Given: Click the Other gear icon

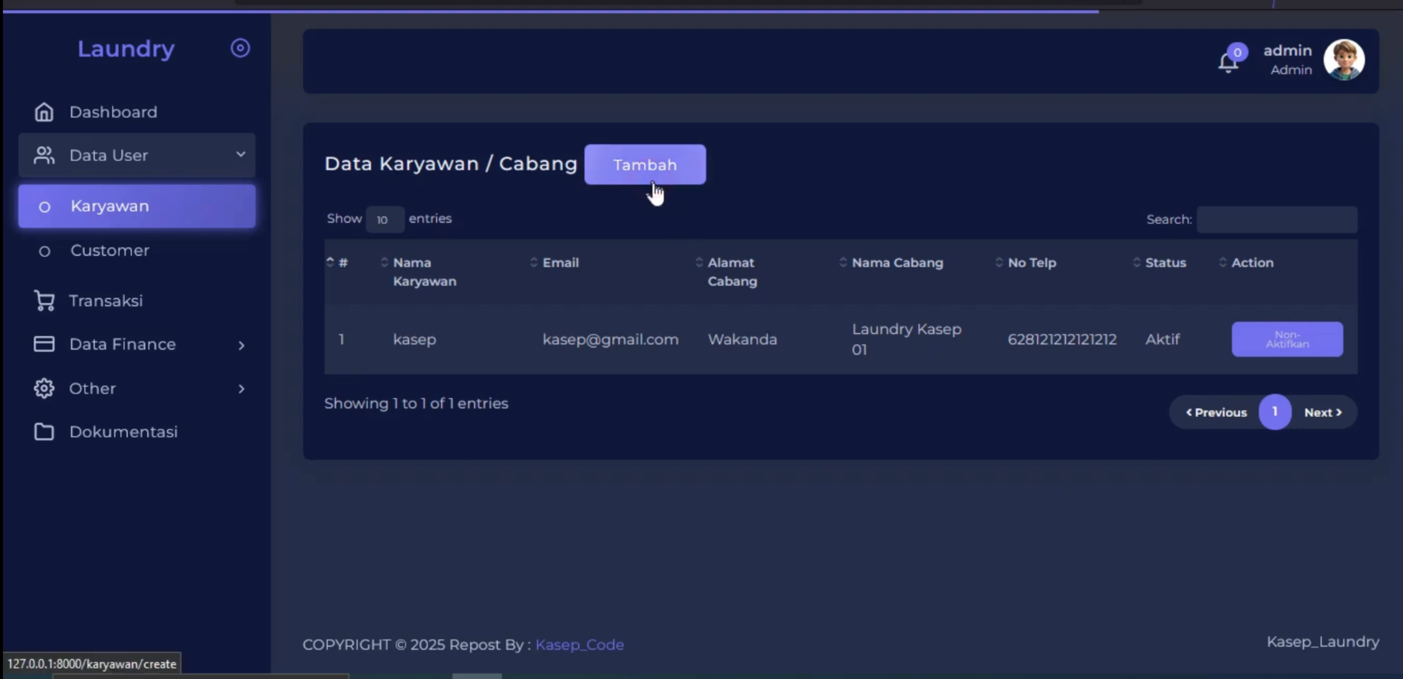Looking at the screenshot, I should tap(44, 388).
